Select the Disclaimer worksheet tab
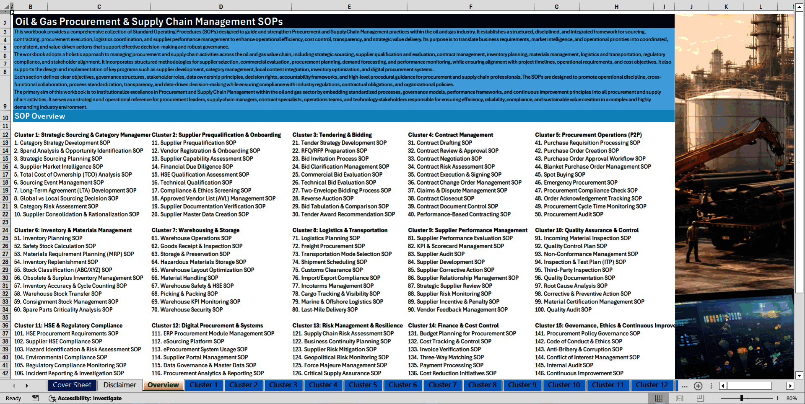The height and width of the screenshot is (404, 805). [119, 385]
